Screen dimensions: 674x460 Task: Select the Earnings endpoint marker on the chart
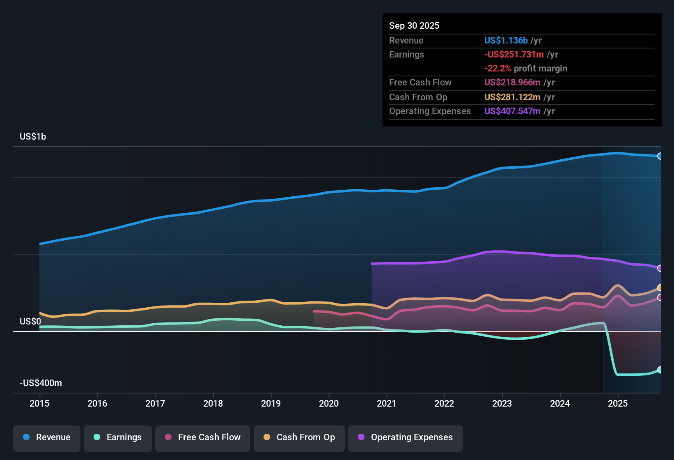pyautogui.click(x=660, y=370)
